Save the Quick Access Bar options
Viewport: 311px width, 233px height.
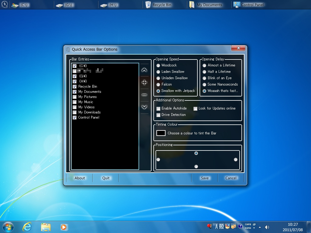204,178
